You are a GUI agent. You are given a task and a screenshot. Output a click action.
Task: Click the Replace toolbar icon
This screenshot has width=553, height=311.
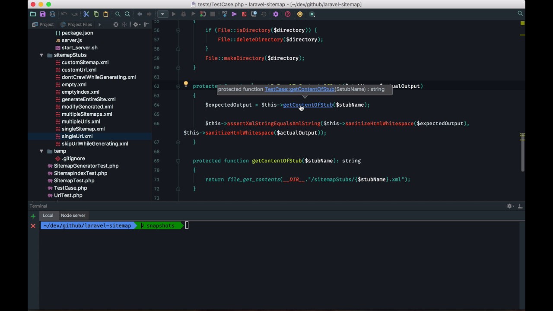pyautogui.click(x=127, y=14)
